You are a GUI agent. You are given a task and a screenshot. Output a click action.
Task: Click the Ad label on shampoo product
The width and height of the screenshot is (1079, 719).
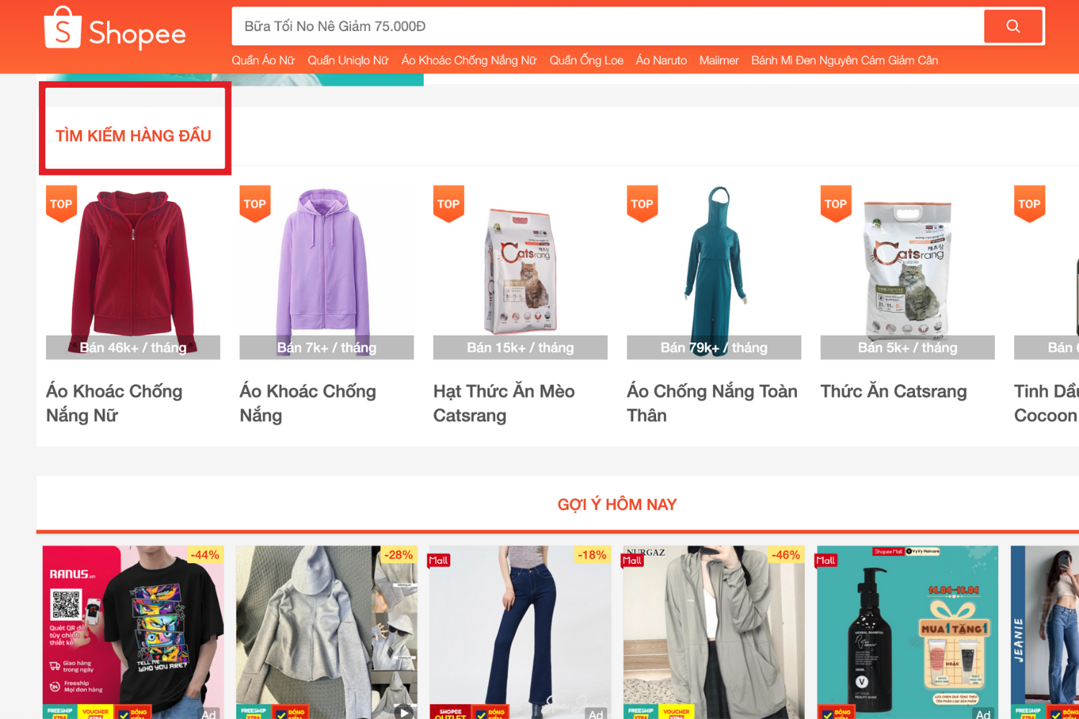pos(983,714)
